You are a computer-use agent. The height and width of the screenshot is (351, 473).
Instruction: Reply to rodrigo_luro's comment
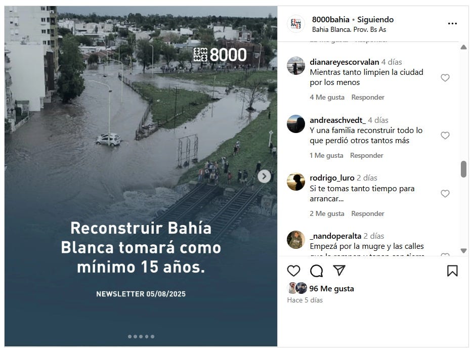coord(368,214)
